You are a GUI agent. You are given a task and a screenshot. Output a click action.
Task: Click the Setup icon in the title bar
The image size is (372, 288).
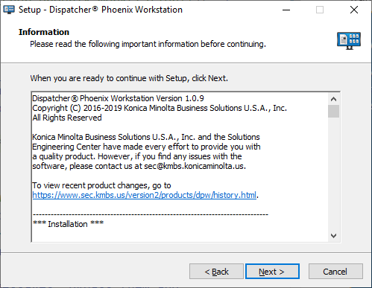point(9,10)
